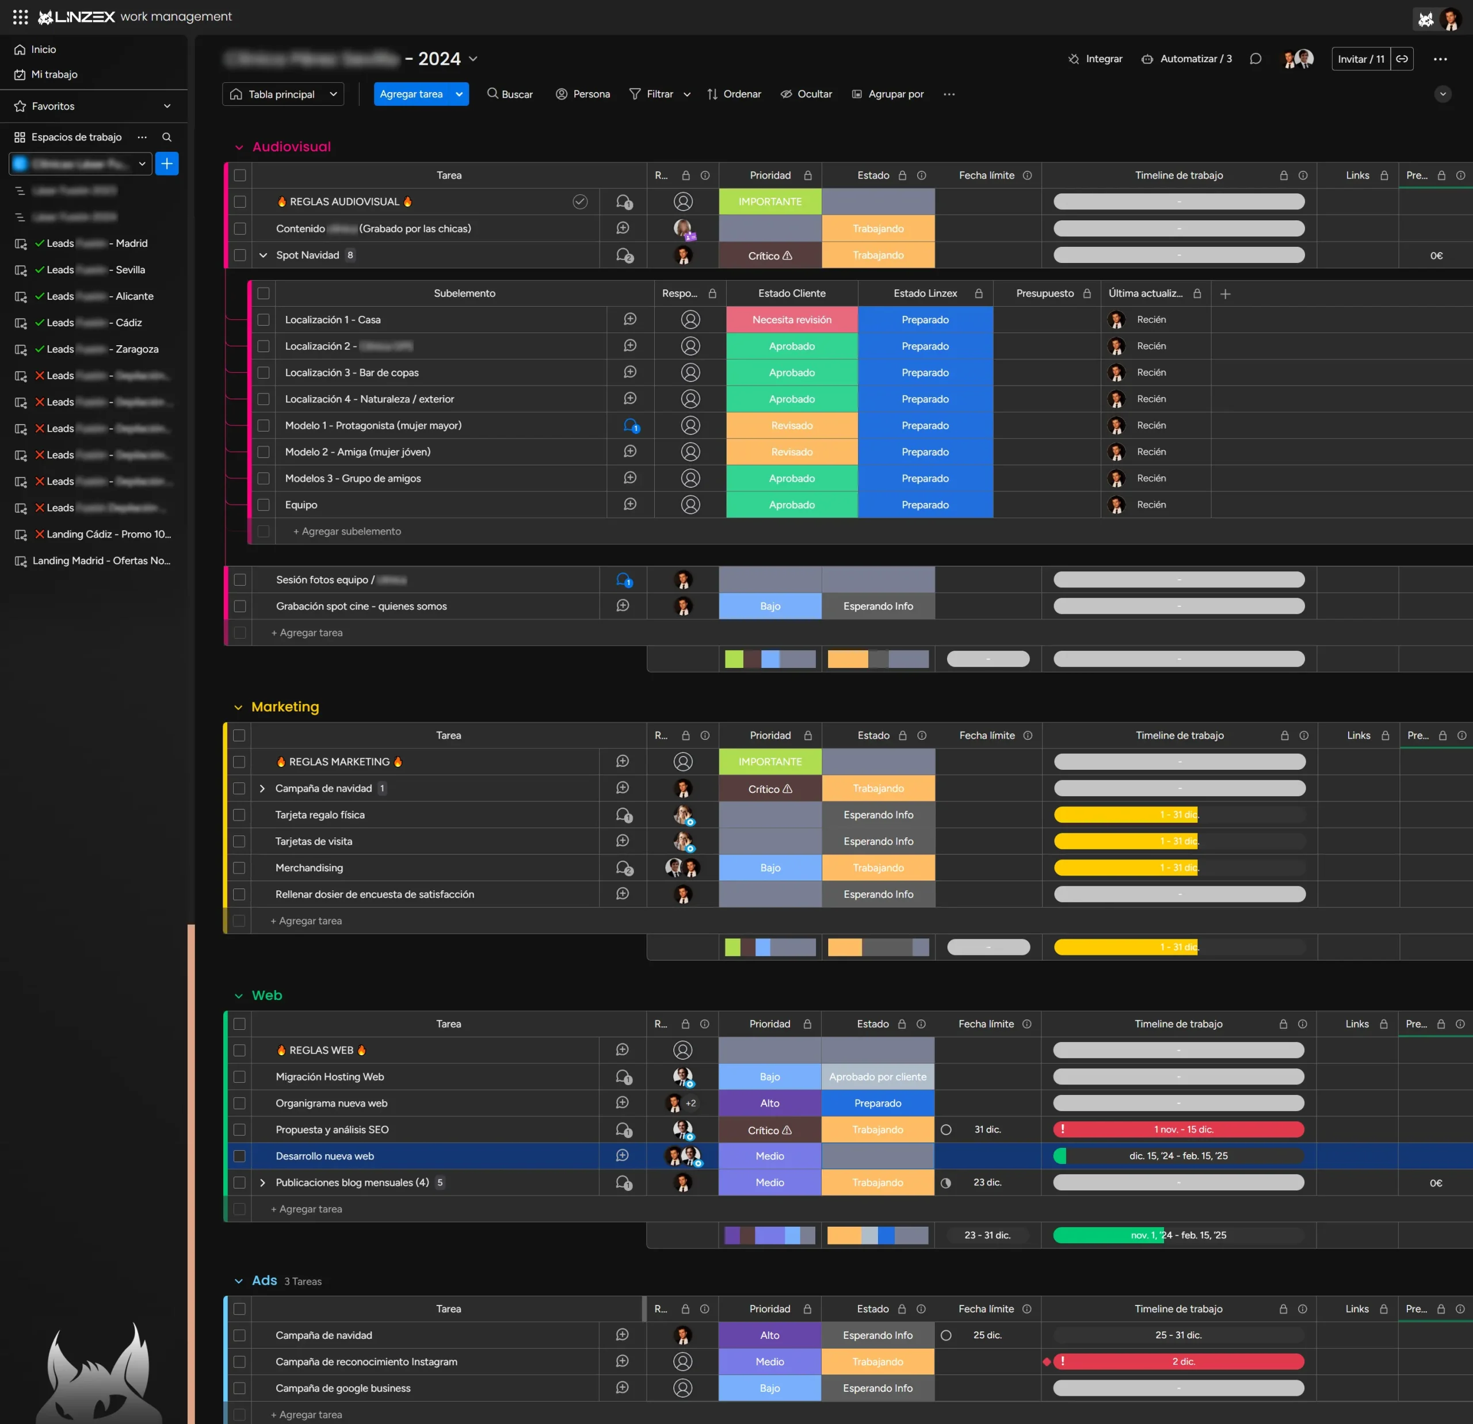The height and width of the screenshot is (1424, 1473).
Task: Add a subitem column with plus icon
Action: pyautogui.click(x=1225, y=294)
